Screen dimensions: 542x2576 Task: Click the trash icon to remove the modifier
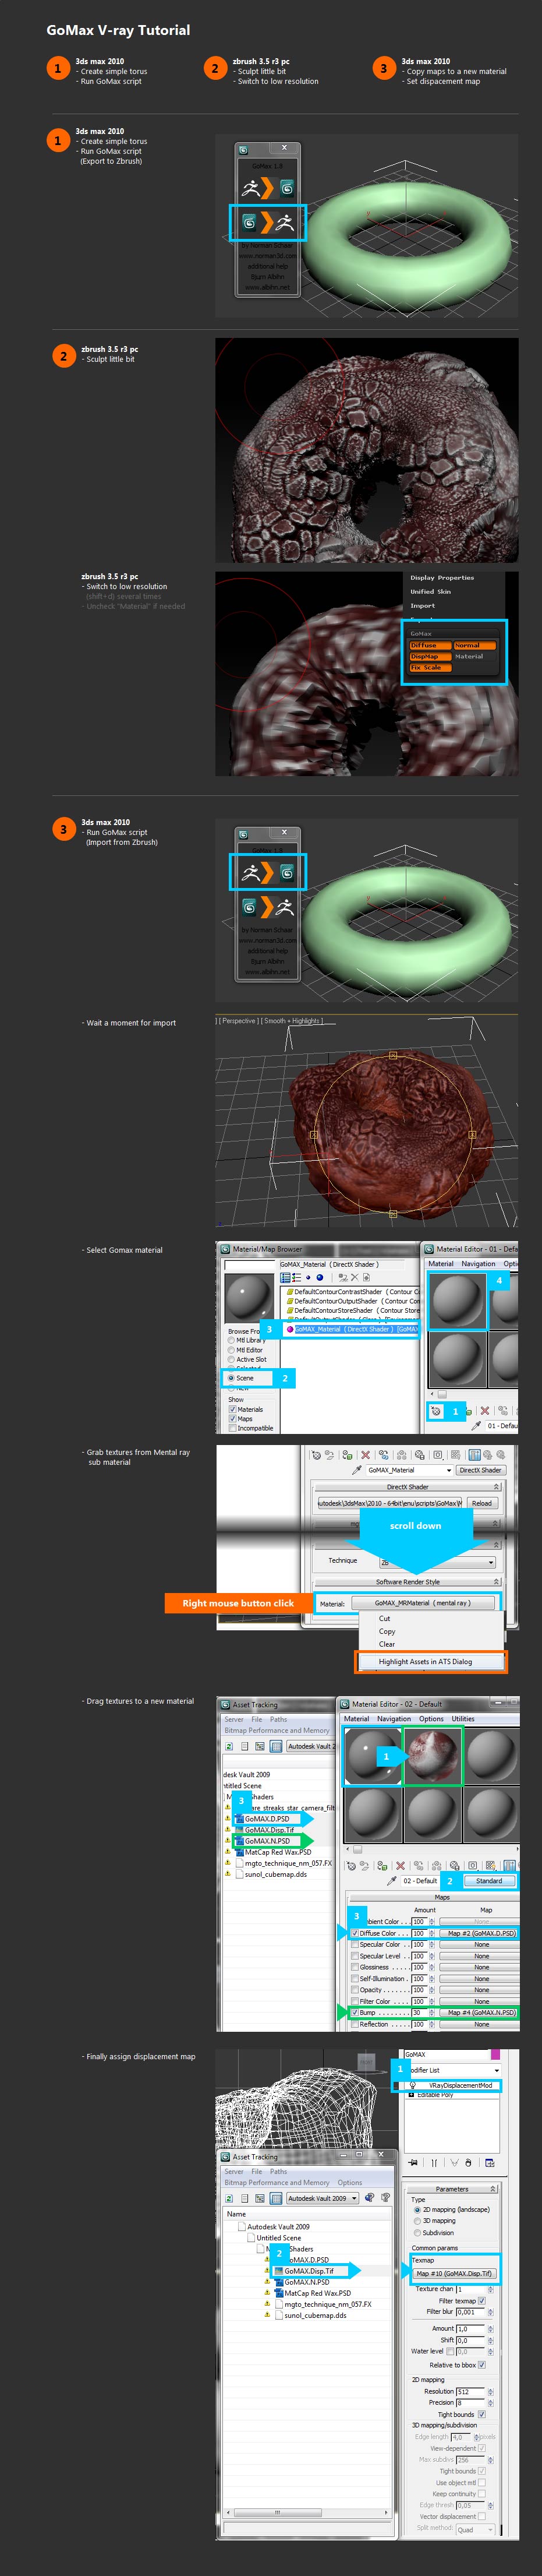(x=468, y=2162)
